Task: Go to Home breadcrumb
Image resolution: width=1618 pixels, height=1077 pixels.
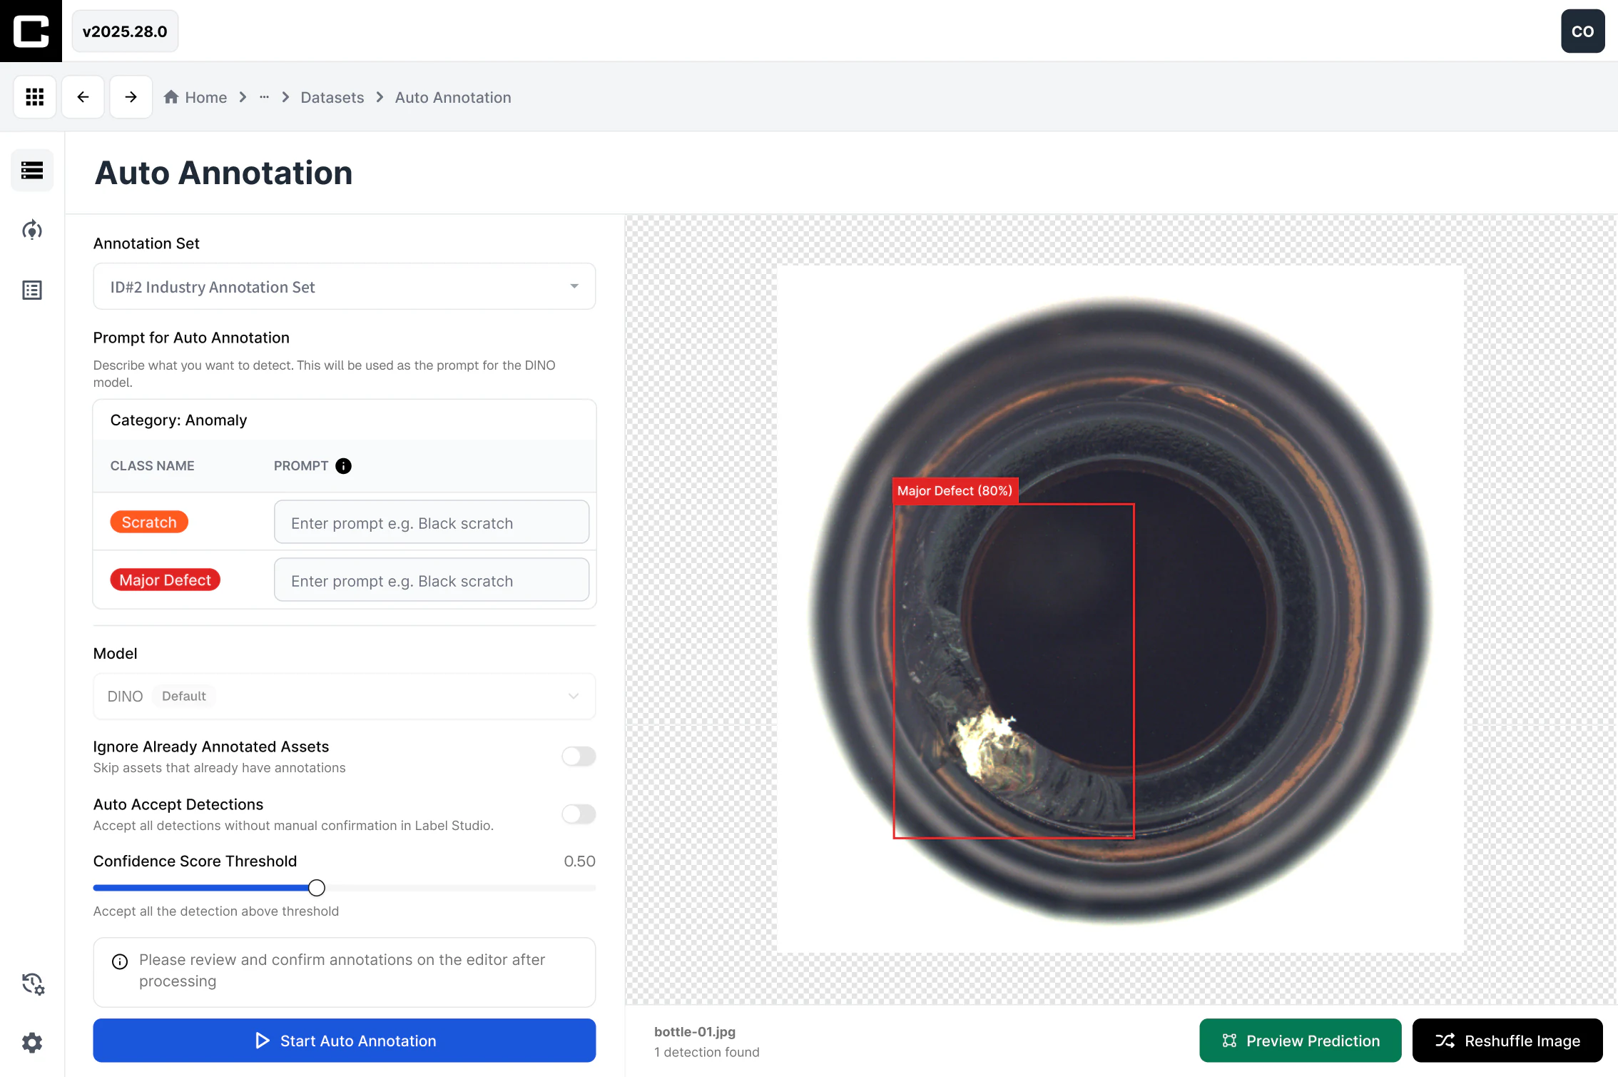Action: 195,97
